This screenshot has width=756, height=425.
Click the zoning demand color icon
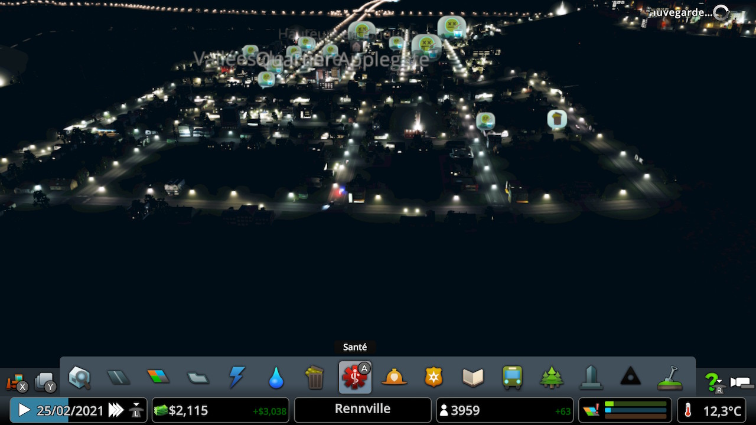[x=591, y=410]
